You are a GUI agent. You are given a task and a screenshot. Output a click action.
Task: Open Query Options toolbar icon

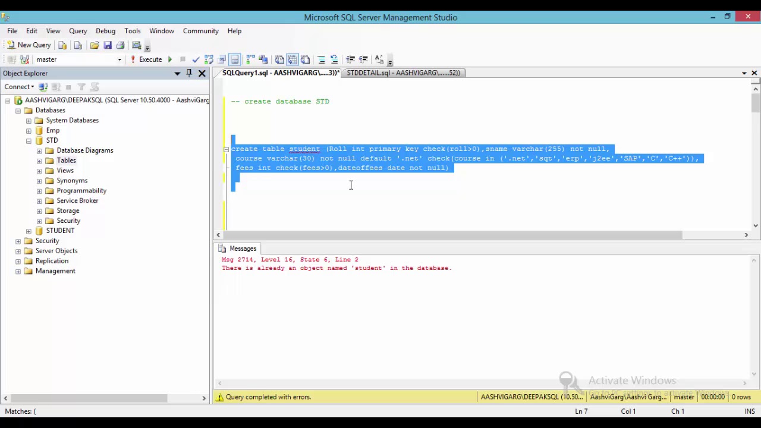[x=222, y=59]
